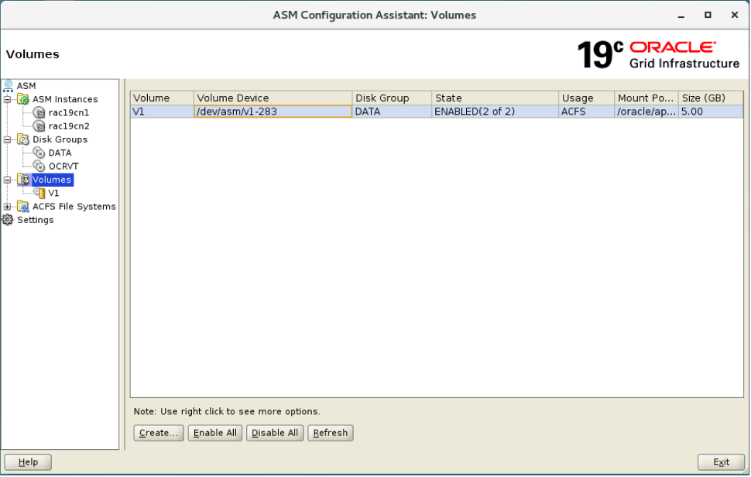Sort by the State column header

(496, 98)
